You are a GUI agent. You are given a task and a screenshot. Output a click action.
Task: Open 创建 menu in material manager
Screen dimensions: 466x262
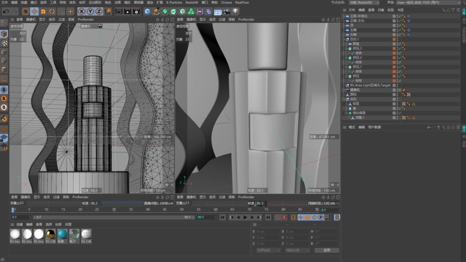(20, 224)
